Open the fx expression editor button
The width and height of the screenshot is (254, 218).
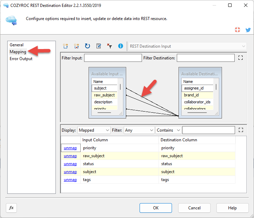tap(11, 208)
